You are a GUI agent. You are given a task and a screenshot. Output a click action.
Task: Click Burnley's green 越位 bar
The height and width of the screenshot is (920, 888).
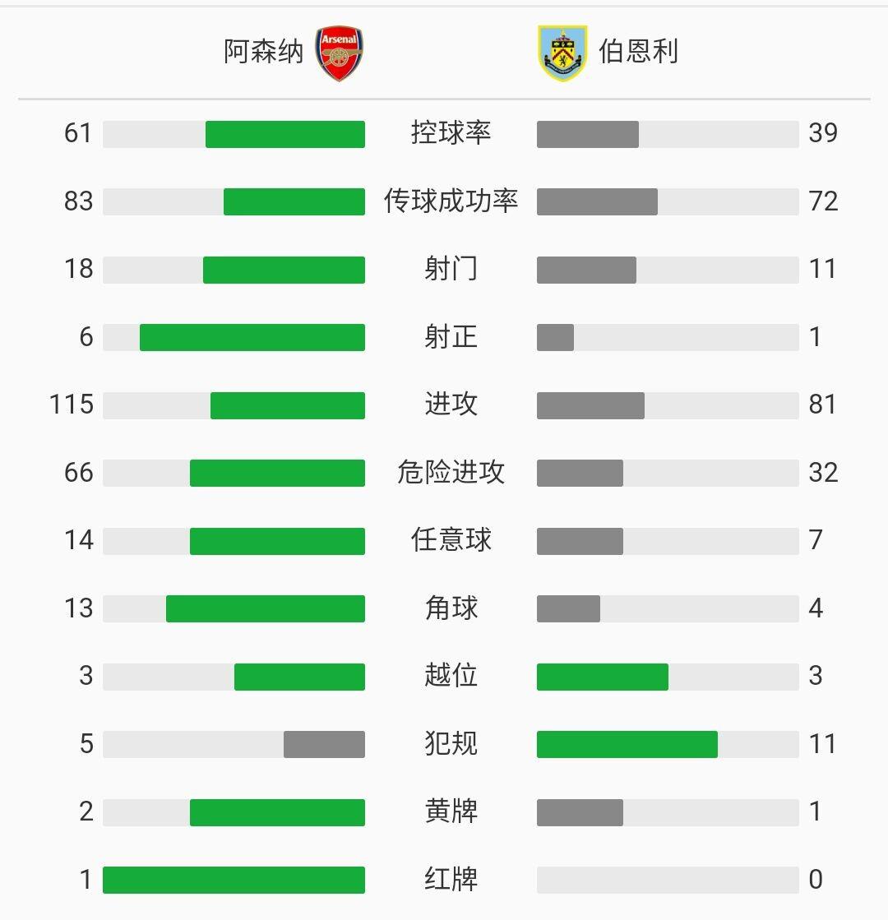[x=602, y=677]
